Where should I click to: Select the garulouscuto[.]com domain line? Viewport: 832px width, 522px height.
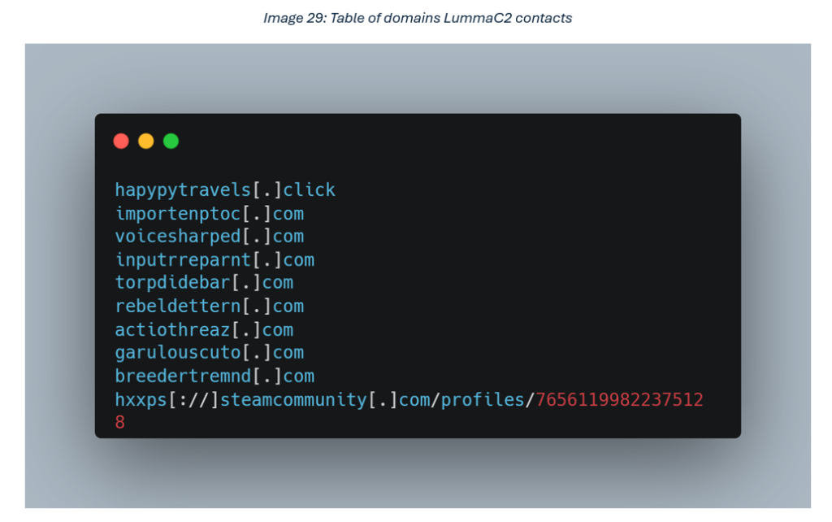tap(209, 353)
